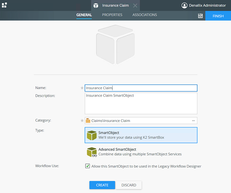This screenshot has height=193, width=231.
Task: Click the cube icon in Insurance Claim tab
Action: click(96, 5)
